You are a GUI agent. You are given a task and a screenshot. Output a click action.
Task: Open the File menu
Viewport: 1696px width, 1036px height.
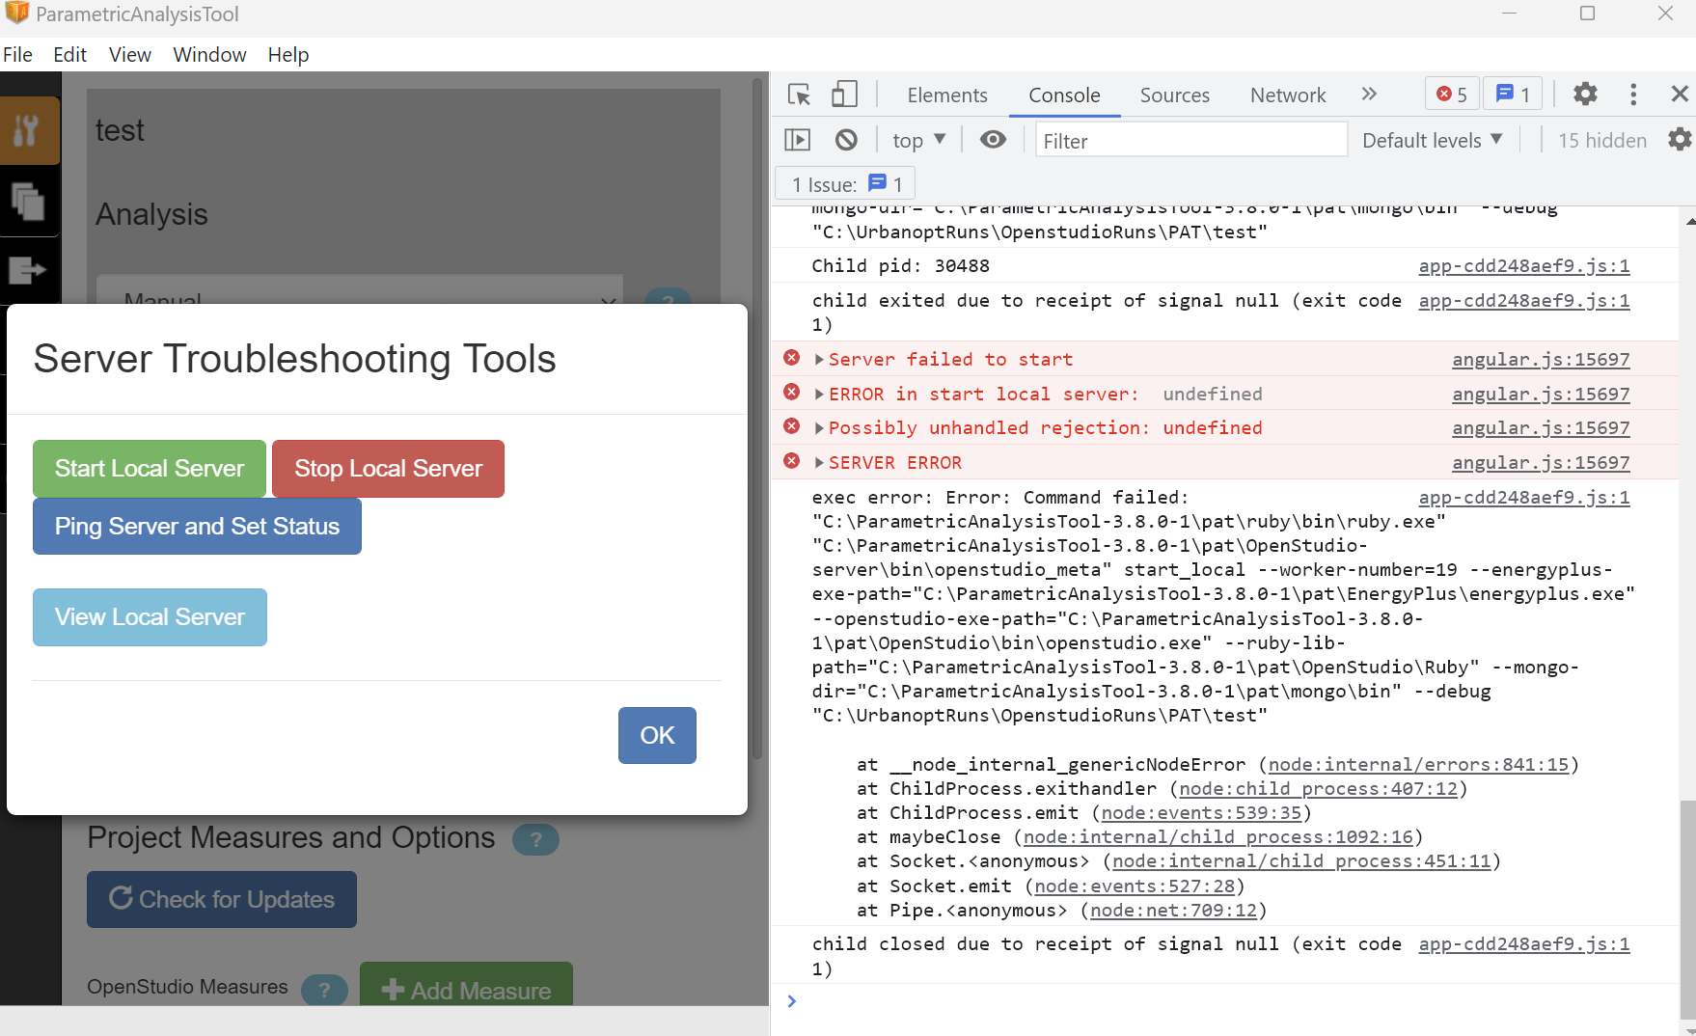[x=17, y=54]
